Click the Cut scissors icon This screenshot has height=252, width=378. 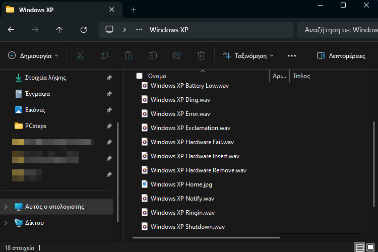(80, 56)
